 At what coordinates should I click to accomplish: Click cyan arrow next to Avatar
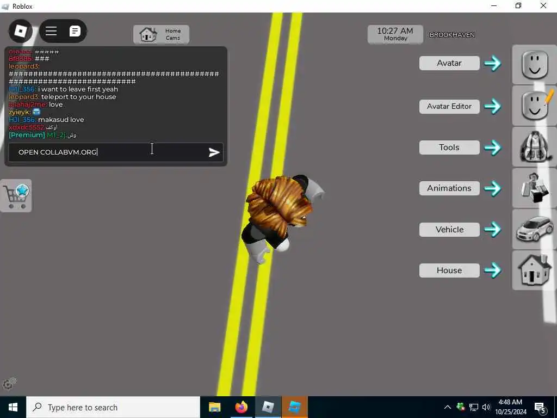point(493,63)
